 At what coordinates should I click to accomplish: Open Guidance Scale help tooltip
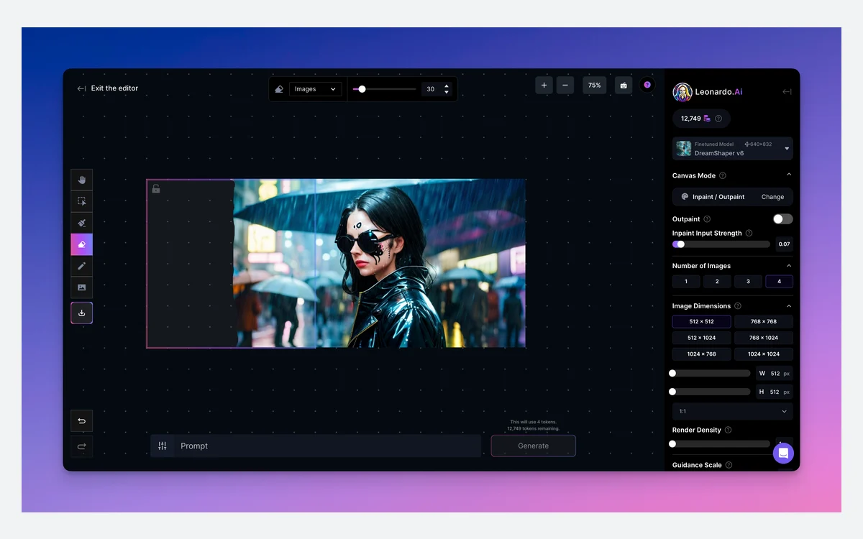coord(729,465)
